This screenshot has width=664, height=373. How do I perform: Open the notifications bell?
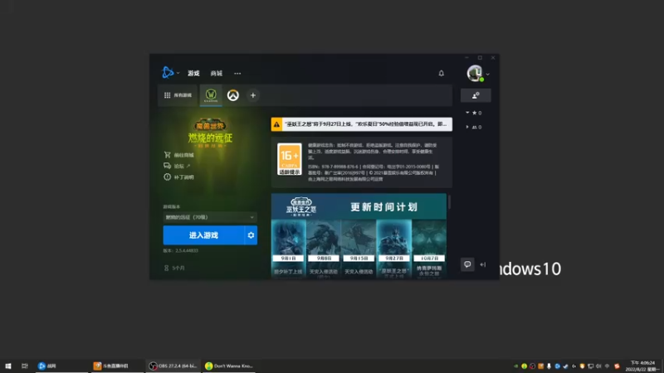click(442, 73)
